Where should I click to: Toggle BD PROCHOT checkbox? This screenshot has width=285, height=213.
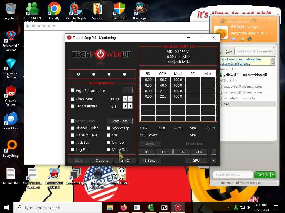click(x=73, y=135)
